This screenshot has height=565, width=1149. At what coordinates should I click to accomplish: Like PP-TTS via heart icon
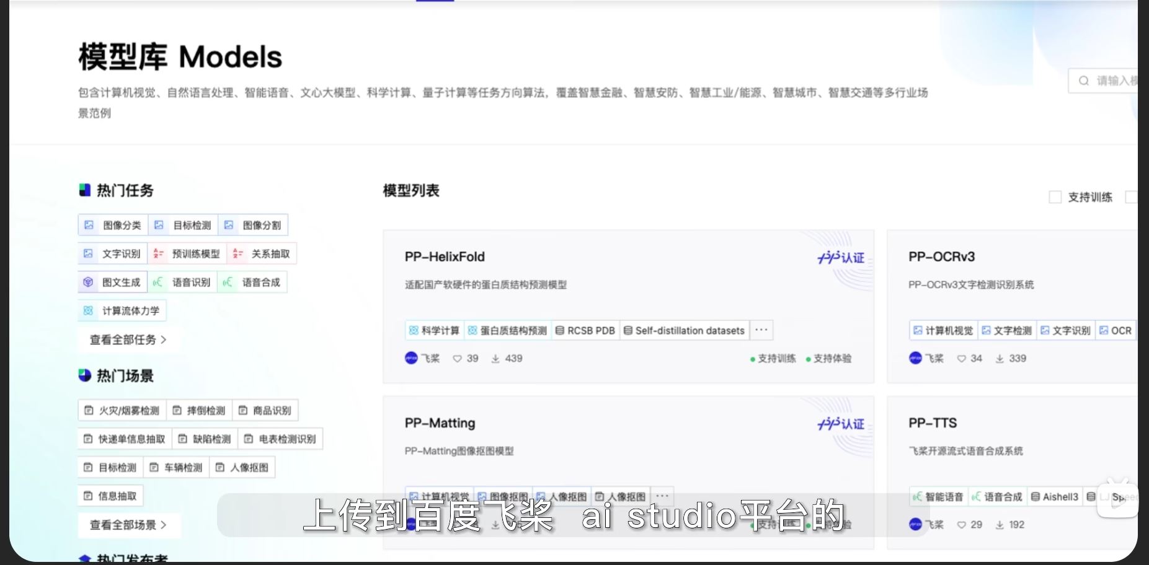click(961, 525)
